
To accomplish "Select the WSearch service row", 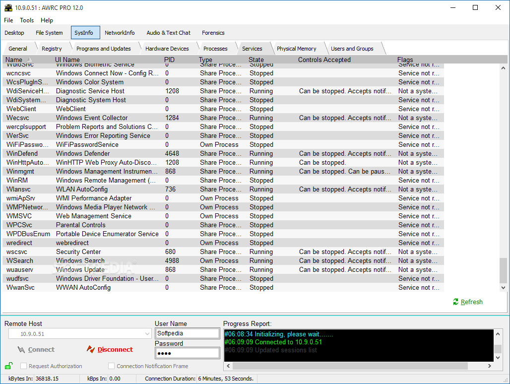I will click(x=223, y=261).
